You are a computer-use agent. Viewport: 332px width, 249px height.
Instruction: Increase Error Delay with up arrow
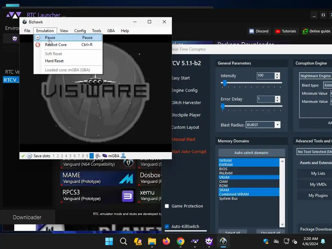pyautogui.click(x=278, y=98)
